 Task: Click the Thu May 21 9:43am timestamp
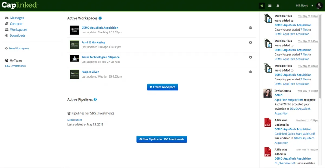308,41
